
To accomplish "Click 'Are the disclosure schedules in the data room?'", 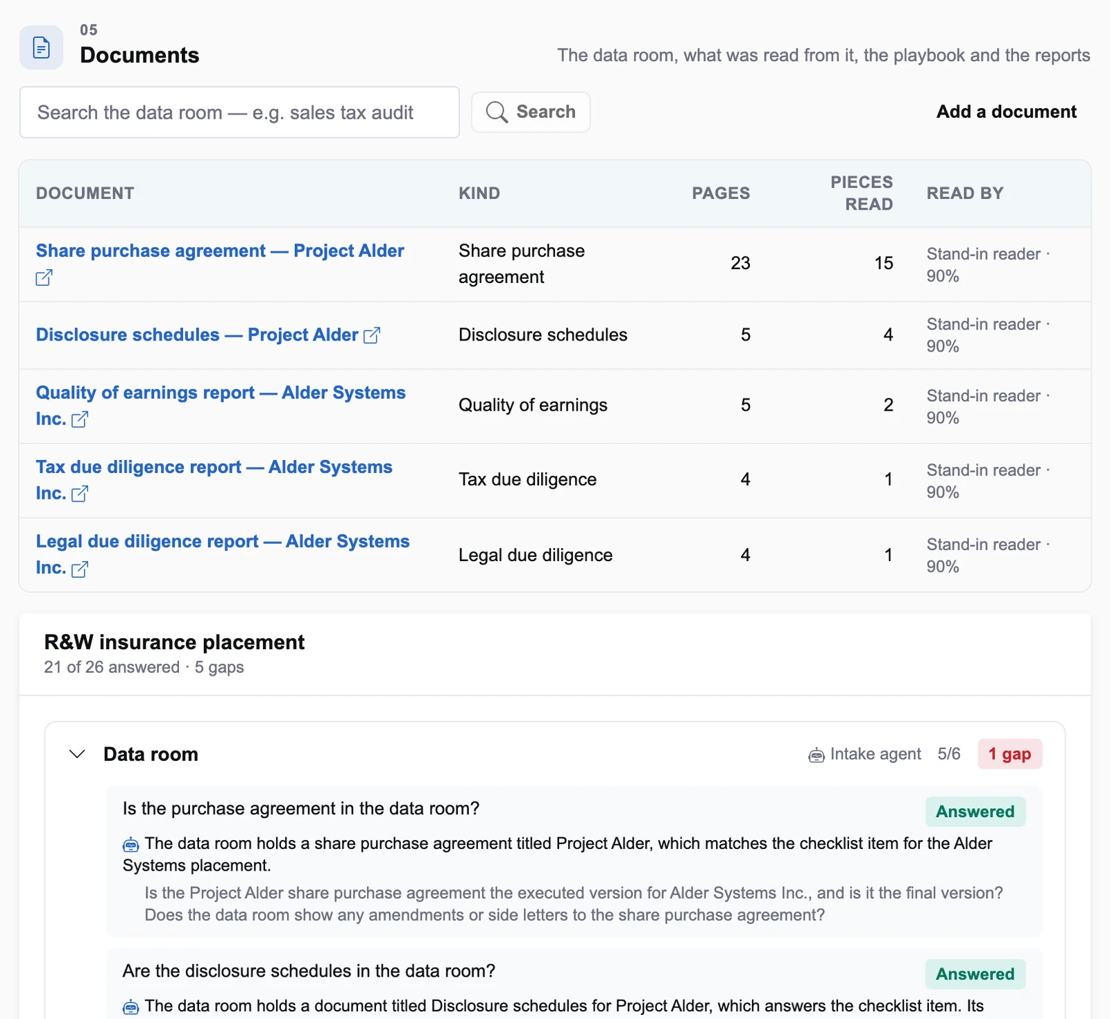I will coord(309,971).
